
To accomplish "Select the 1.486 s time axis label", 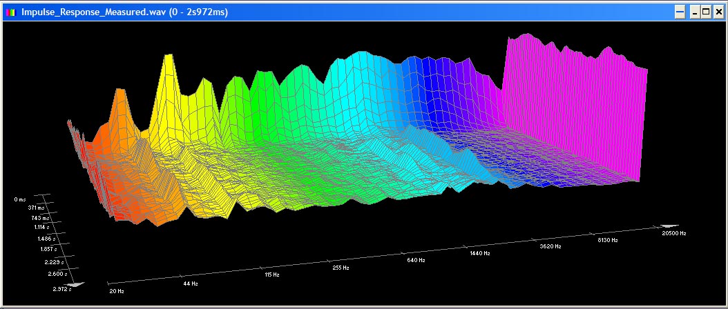I will (48, 238).
